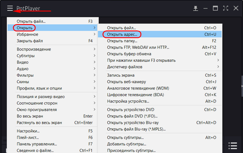The width and height of the screenshot is (243, 153).
Task: Choose Открыть файл... with F3 shortcut
Action: [x=53, y=21]
